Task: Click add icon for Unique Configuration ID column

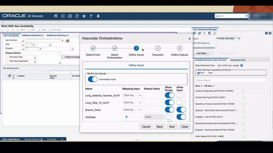Action: [x=244, y=91]
